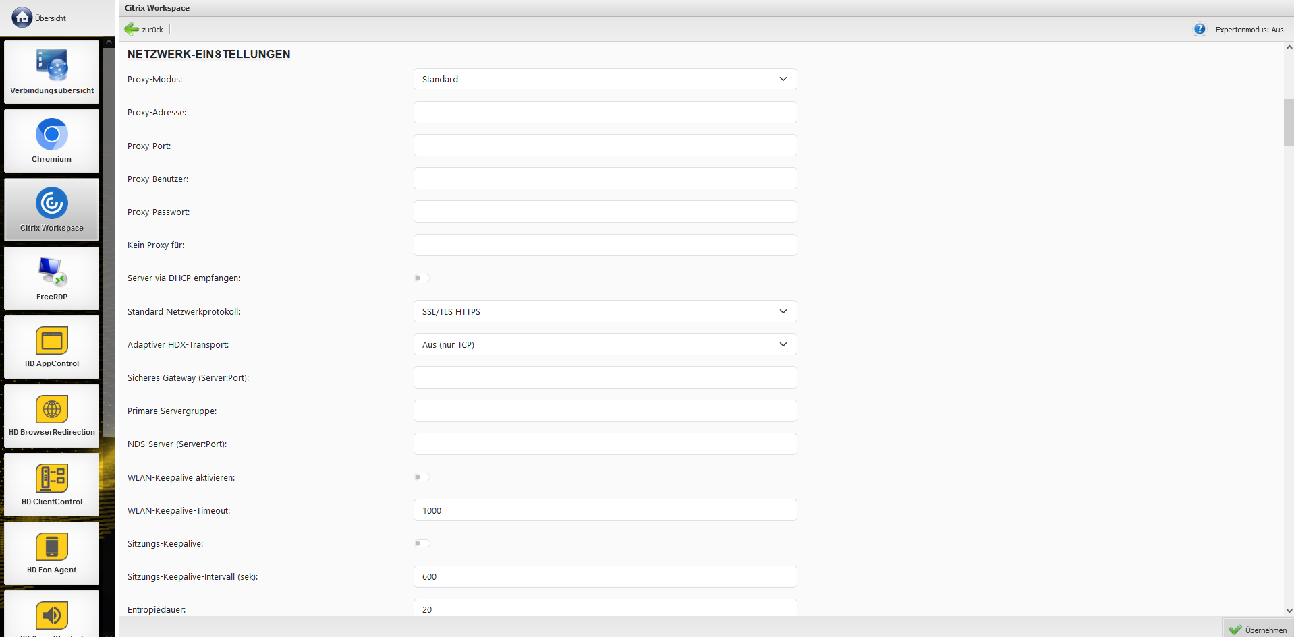Toggle the Sitzungs-Keepalive switch

(422, 543)
